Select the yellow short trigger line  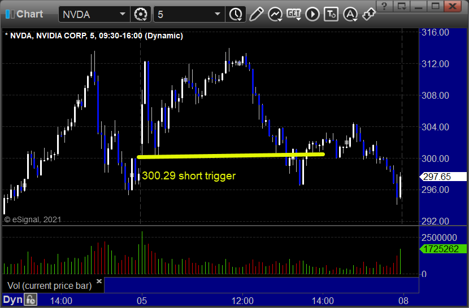(x=231, y=155)
